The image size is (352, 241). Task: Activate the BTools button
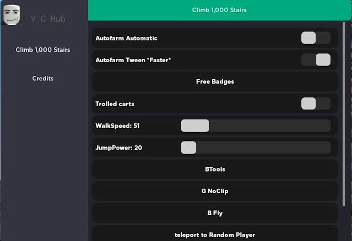pos(215,169)
